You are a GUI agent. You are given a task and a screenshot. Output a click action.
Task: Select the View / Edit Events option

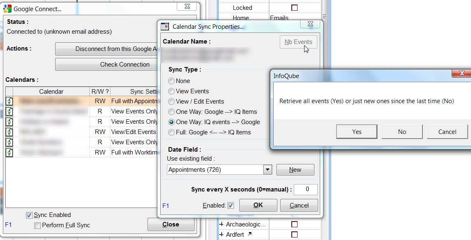coord(171,101)
